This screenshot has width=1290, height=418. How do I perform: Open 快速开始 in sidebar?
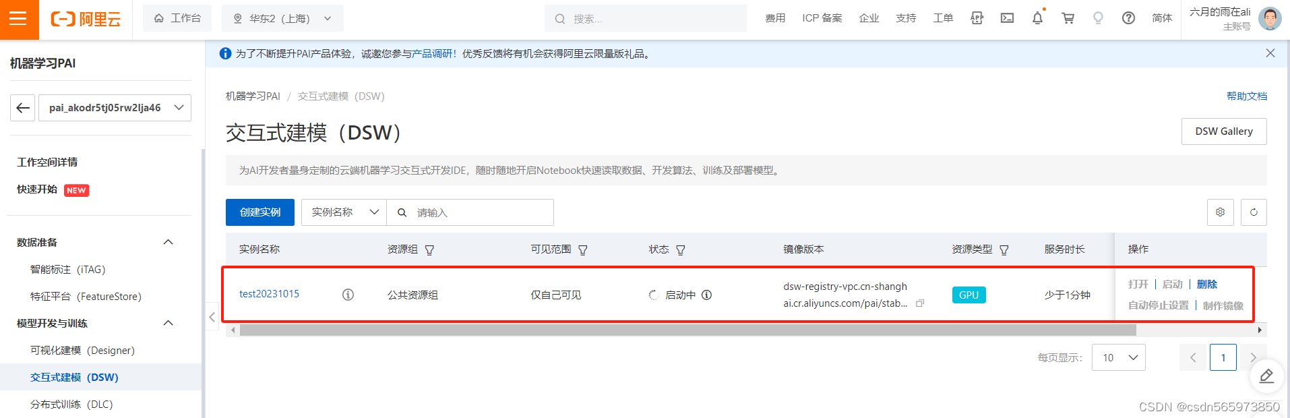(37, 189)
